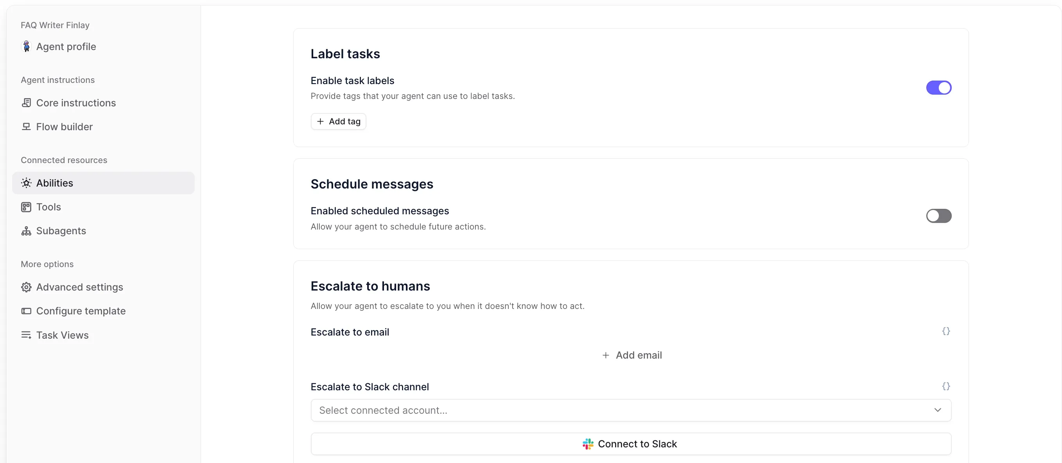Click the chevron arrow in the Slack account dropdown
This screenshot has width=1062, height=463.
[938, 410]
